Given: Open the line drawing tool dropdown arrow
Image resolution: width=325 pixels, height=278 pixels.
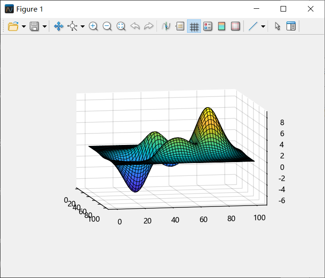Looking at the screenshot, I should [x=263, y=26].
